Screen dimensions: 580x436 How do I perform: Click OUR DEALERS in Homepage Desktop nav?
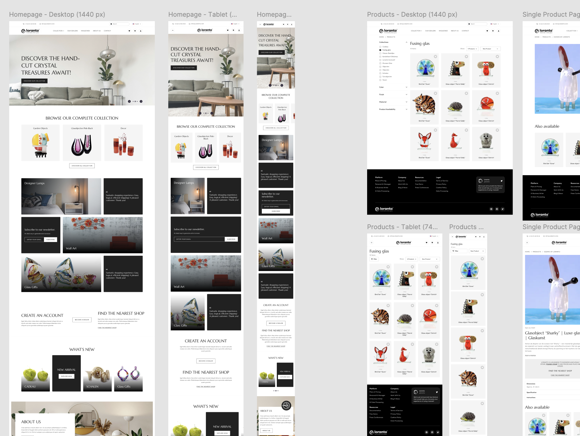[73, 31]
